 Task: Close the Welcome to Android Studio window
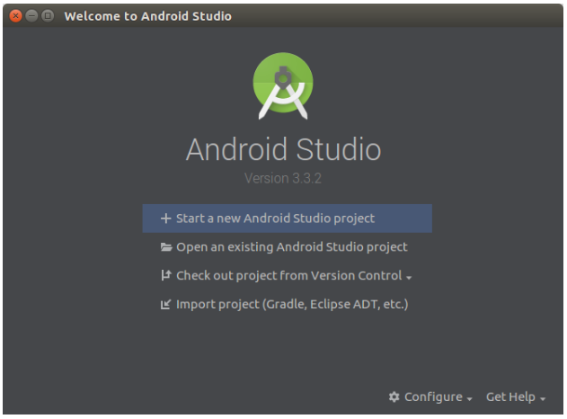coord(15,16)
